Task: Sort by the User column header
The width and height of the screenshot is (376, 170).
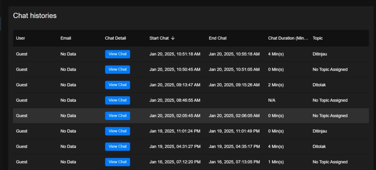Action: (21, 38)
